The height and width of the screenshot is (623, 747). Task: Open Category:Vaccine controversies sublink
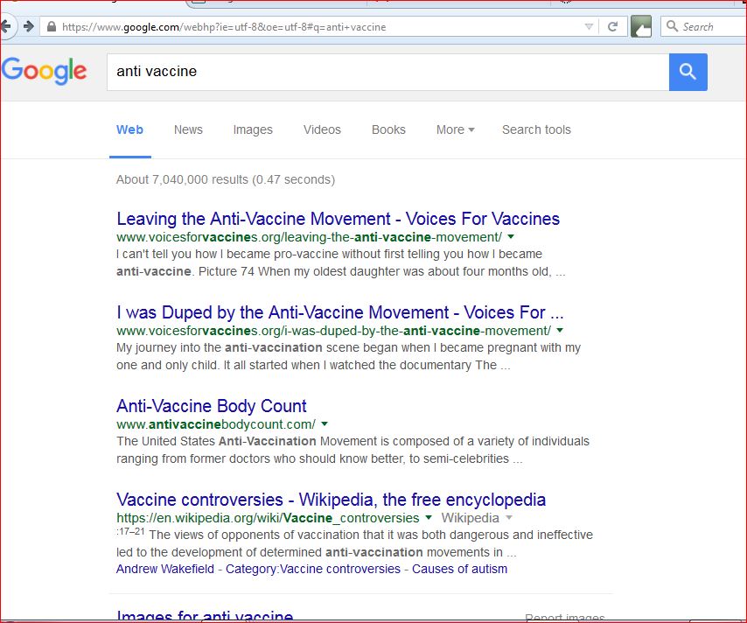click(x=313, y=569)
